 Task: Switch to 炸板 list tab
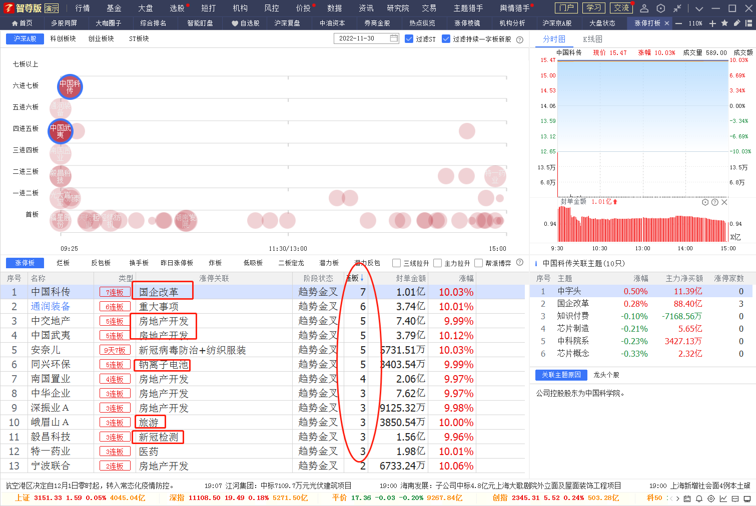point(215,263)
